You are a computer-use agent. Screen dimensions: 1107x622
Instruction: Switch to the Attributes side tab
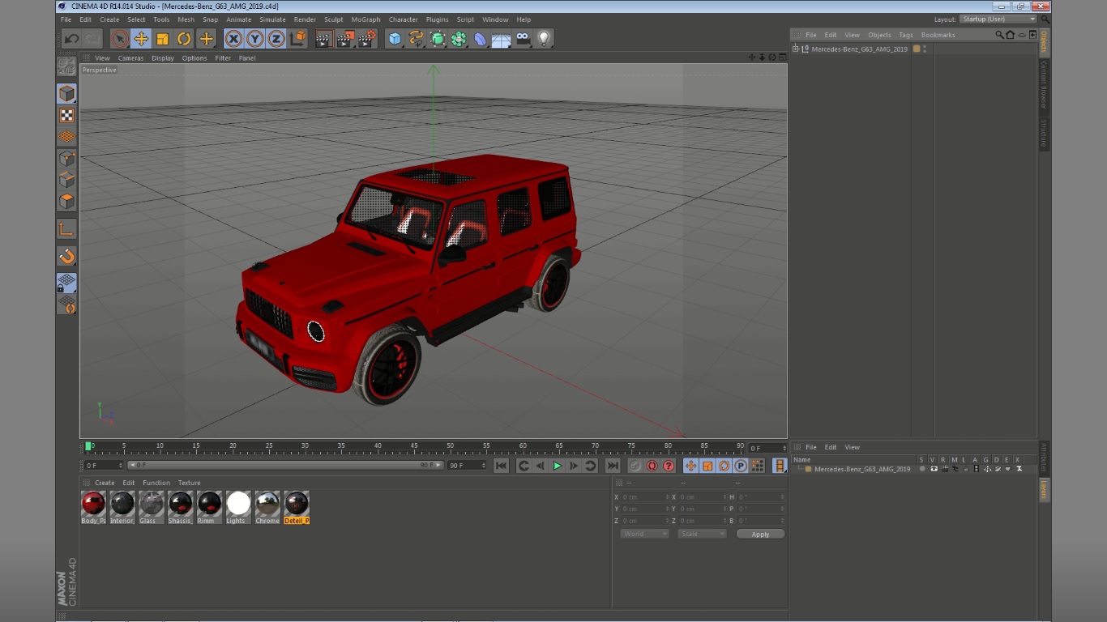tap(1044, 458)
